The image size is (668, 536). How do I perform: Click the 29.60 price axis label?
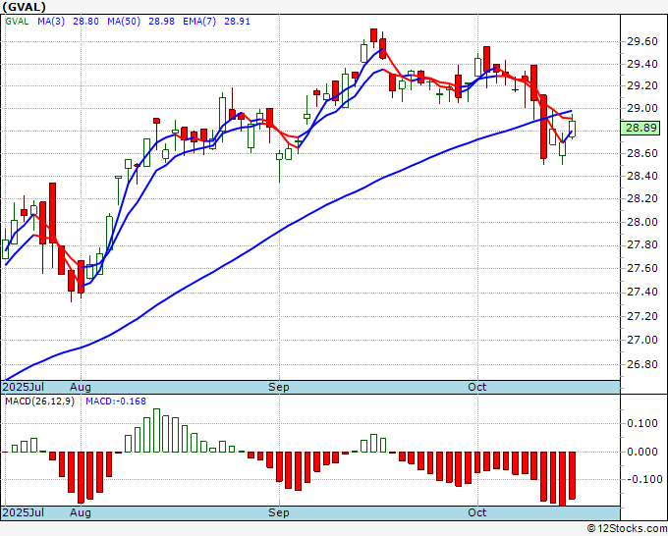click(641, 42)
